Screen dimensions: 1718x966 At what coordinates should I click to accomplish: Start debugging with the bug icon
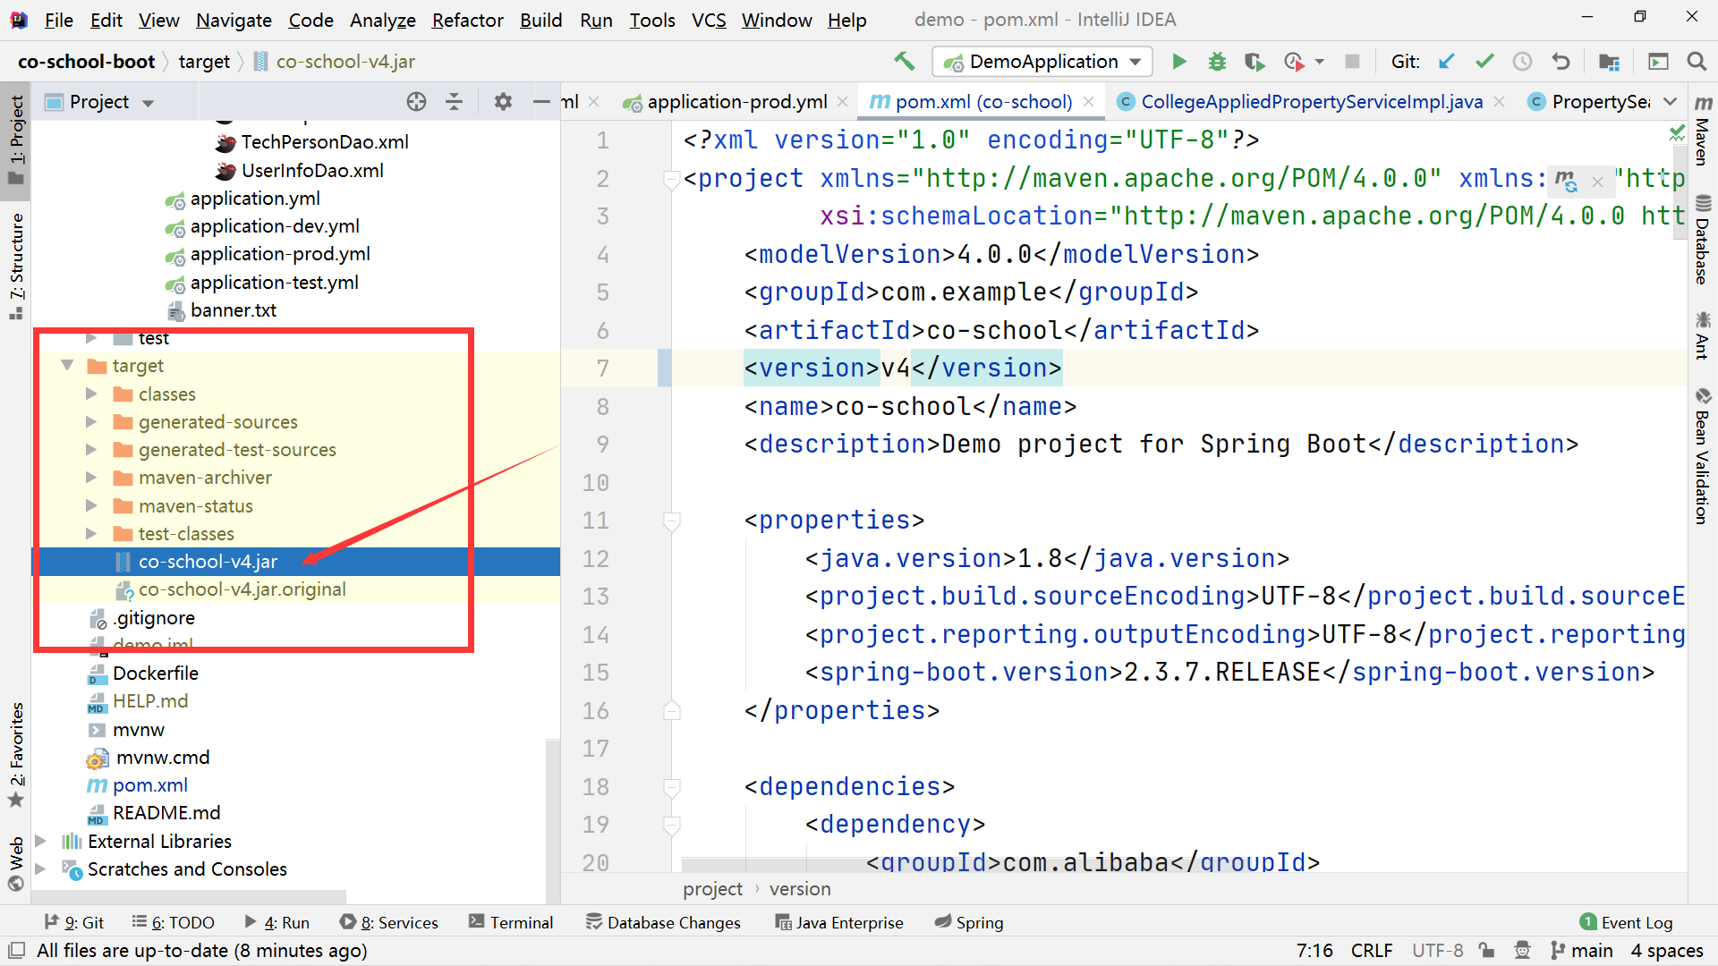[1217, 61]
